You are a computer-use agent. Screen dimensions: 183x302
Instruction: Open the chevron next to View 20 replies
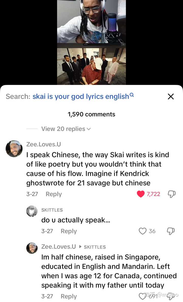89,129
